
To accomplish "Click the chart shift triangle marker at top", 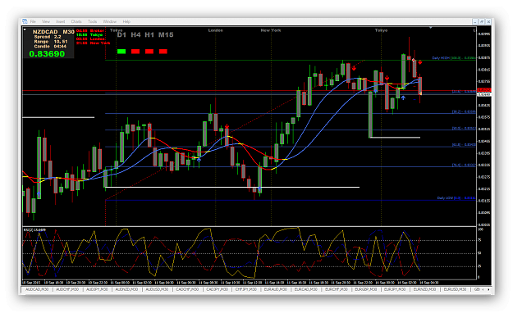I will [431, 28].
